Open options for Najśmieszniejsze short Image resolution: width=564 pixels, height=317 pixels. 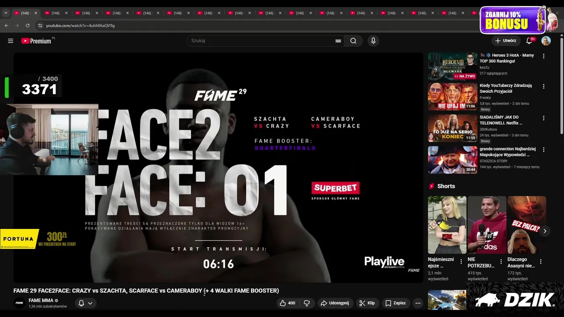[x=461, y=262]
